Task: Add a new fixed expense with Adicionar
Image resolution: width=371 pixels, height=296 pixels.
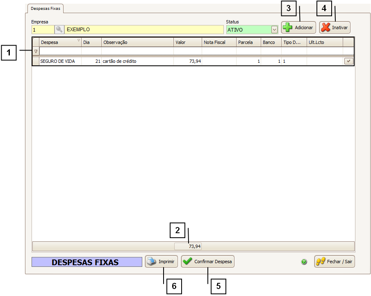Action: (x=298, y=28)
